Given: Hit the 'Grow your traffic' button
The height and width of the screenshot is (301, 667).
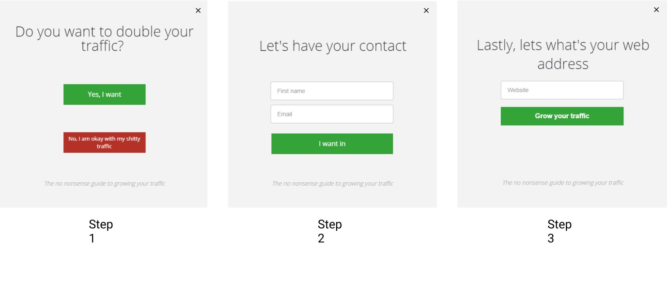Looking at the screenshot, I should click(562, 116).
